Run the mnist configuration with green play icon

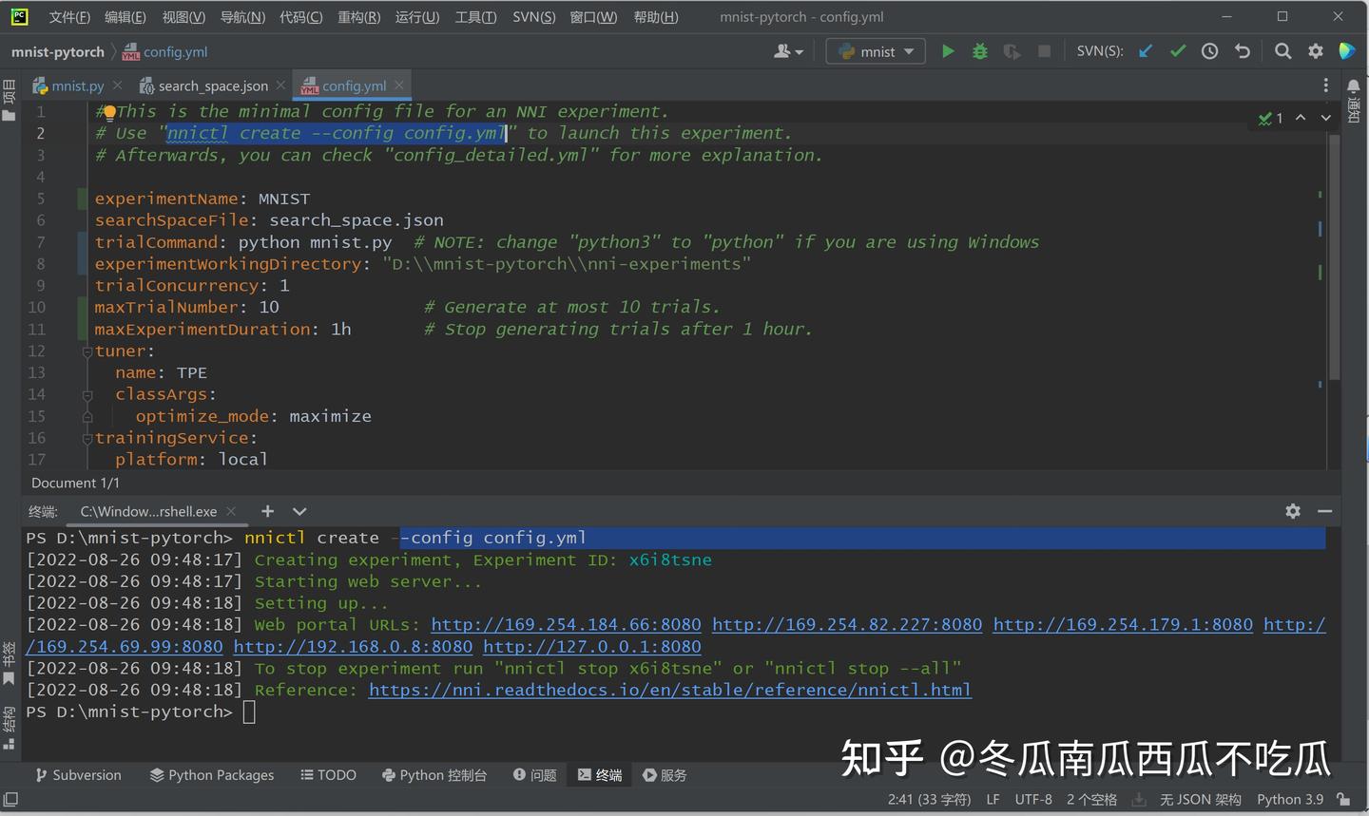948,51
